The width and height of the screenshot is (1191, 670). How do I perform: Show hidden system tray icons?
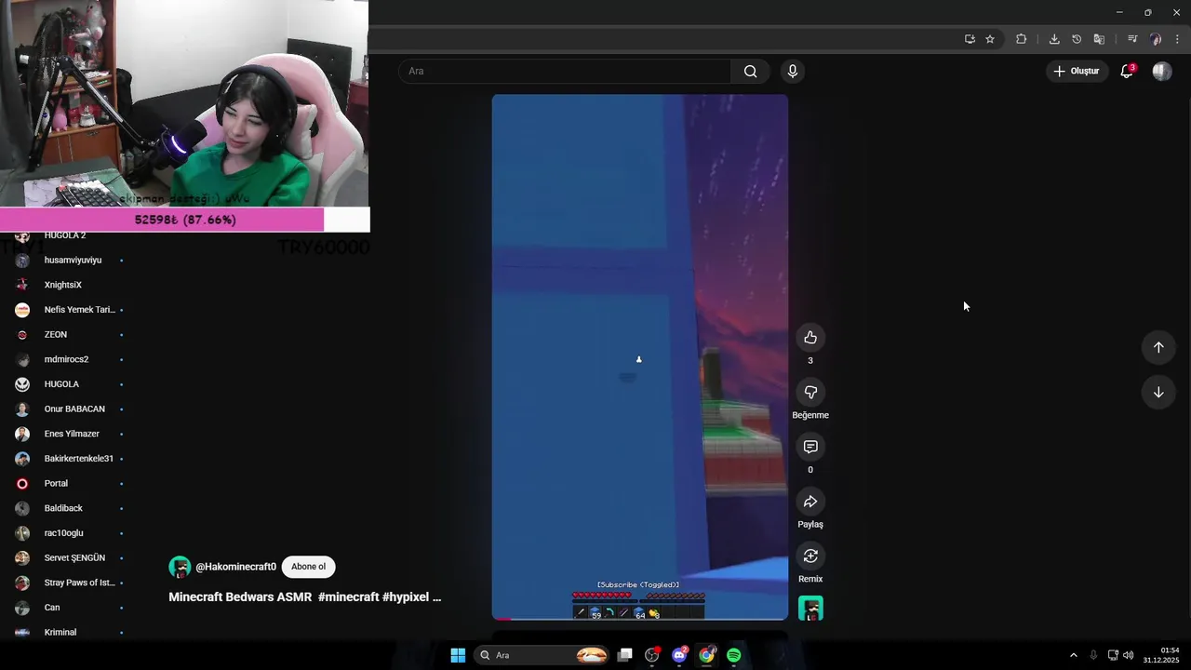(x=1074, y=655)
